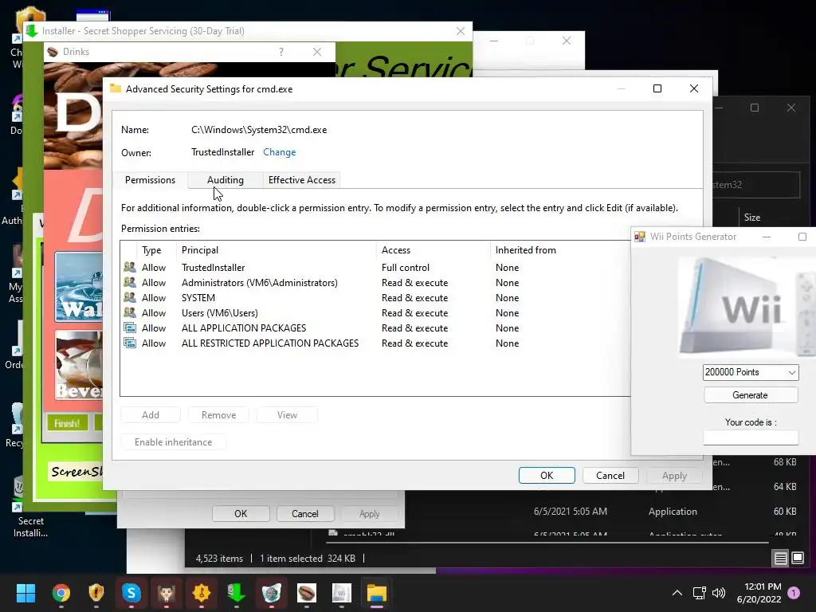The height and width of the screenshot is (612, 816).
Task: Switch to the Effective Access tab
Action: pos(302,180)
